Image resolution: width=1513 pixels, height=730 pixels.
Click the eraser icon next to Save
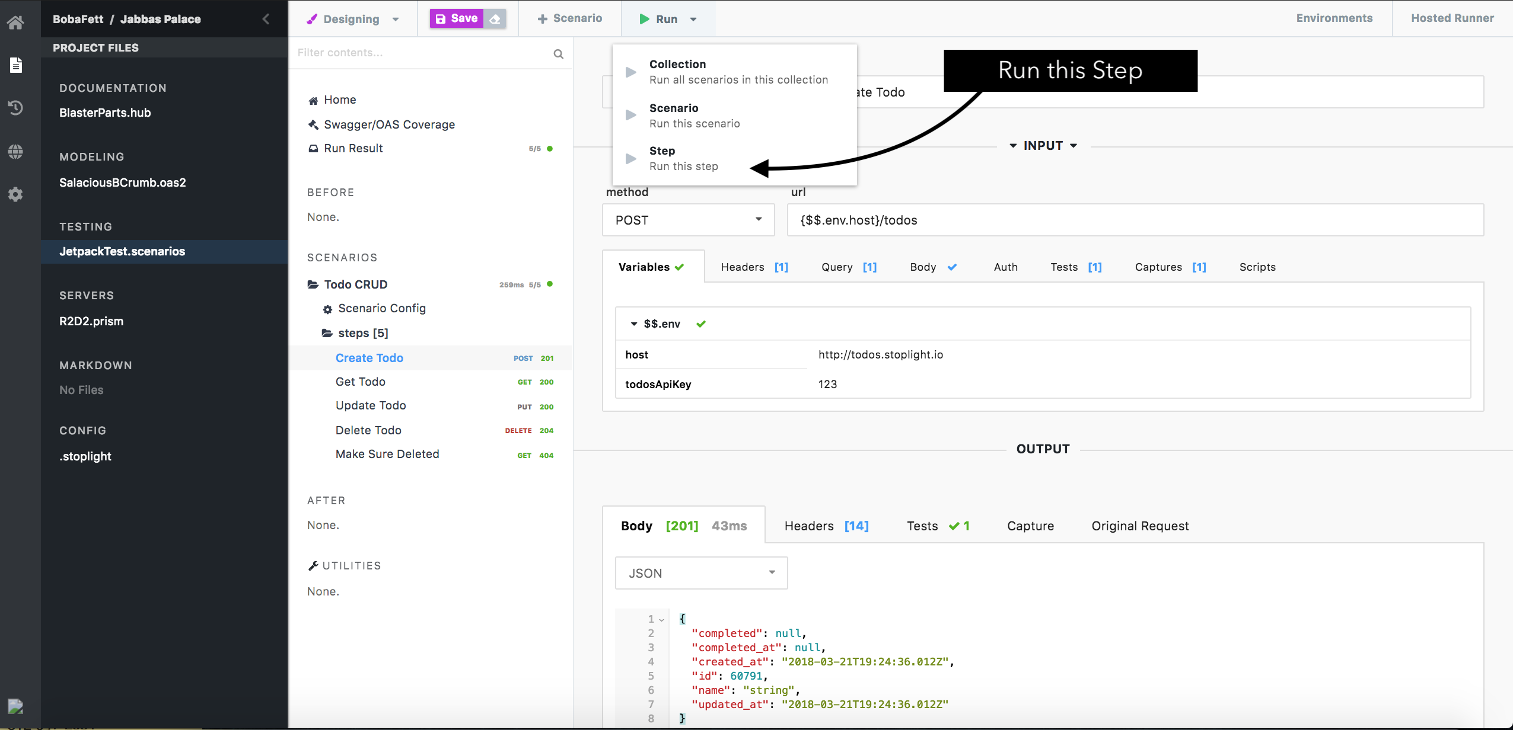[x=495, y=19]
